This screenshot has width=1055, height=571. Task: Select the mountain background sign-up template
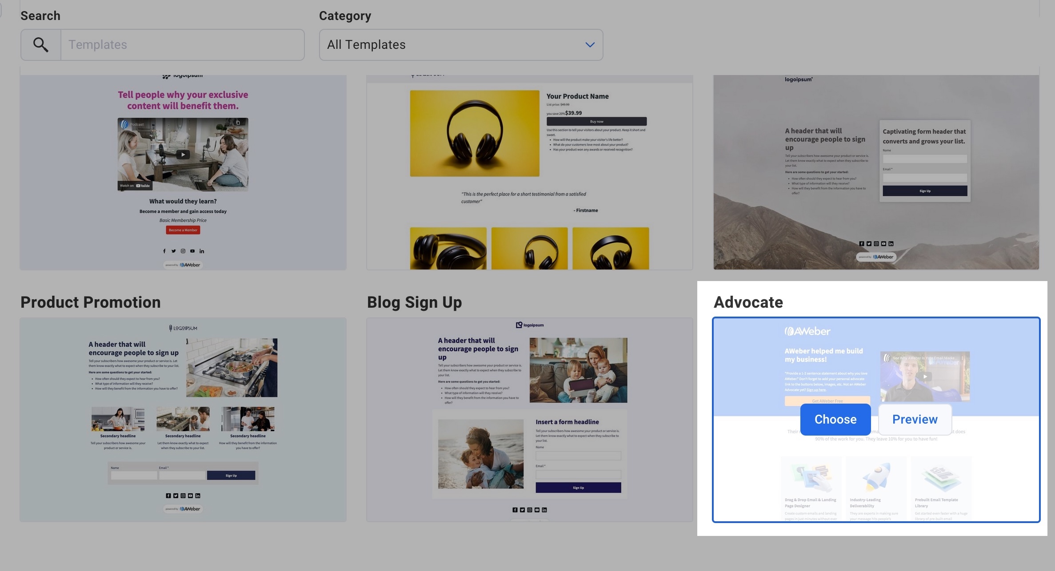pos(876,172)
